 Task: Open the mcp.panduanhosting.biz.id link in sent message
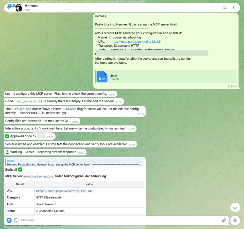click(x=136, y=42)
